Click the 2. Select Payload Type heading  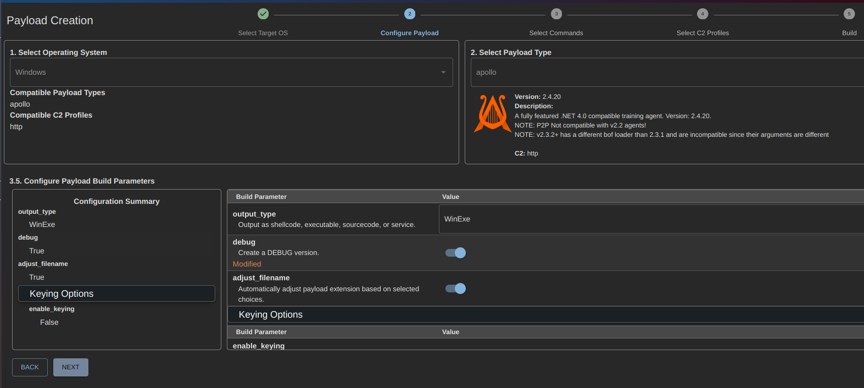coord(511,52)
